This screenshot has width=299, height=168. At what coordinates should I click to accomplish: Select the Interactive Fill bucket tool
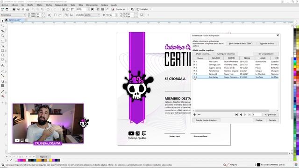[x=2, y=96]
